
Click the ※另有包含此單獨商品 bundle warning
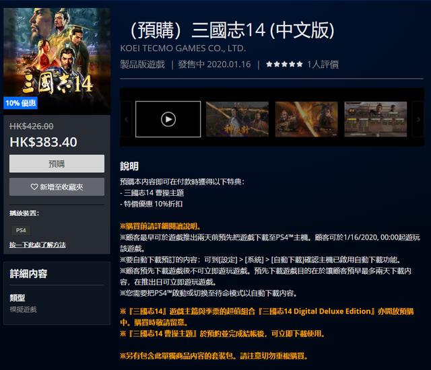tap(214, 356)
